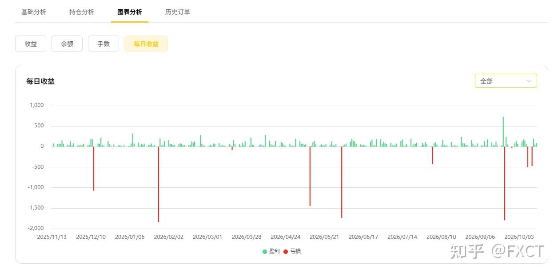Viewport: 558px width, 273px height.
Task: Switch to the 基础分析 tab
Action: [34, 12]
